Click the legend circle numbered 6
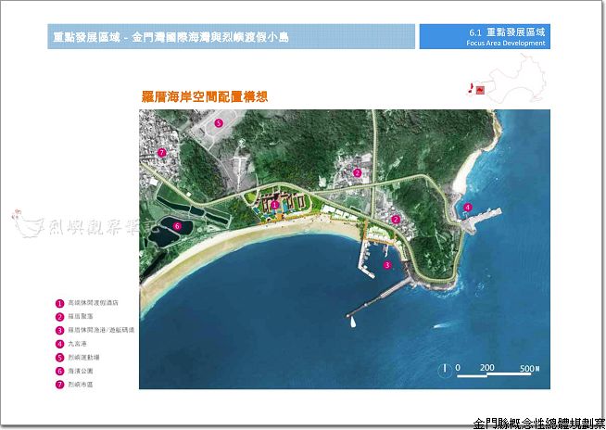Screen dimensions: 606x430 [59, 371]
